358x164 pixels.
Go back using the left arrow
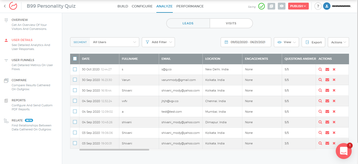(5, 6)
